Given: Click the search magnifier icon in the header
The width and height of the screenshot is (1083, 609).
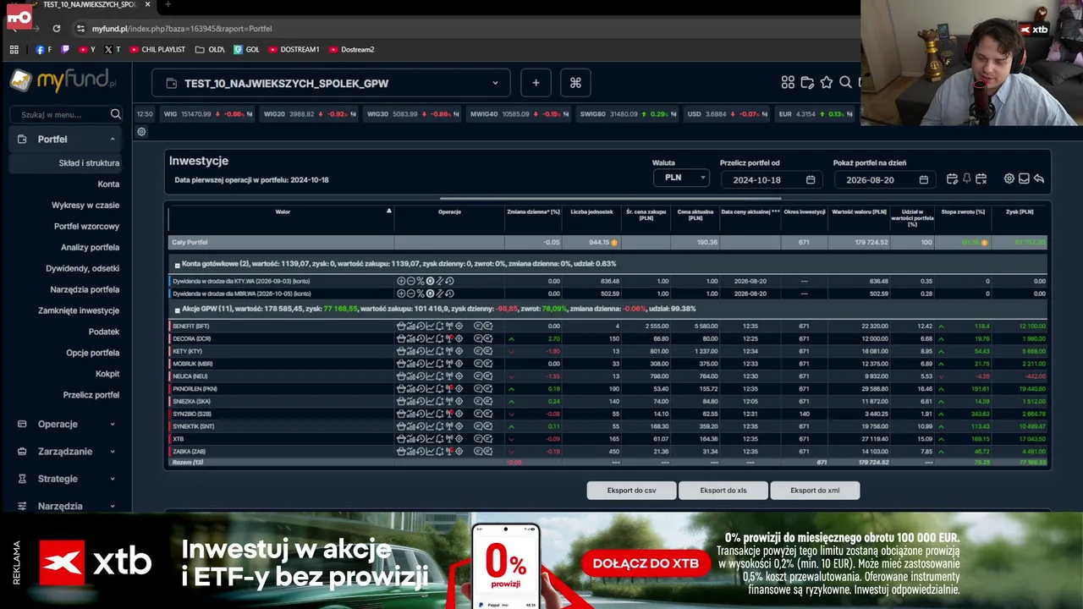Looking at the screenshot, I should tap(846, 83).
